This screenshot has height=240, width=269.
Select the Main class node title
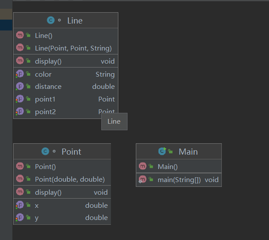click(188, 152)
